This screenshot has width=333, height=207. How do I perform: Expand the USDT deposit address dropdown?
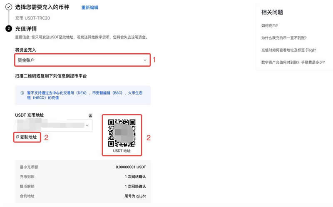[87, 125]
